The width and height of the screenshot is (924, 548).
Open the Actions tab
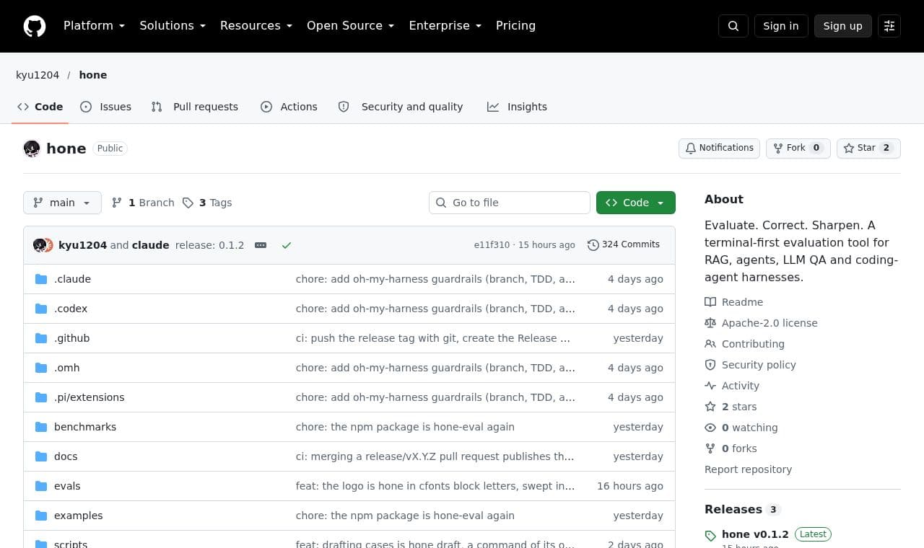pos(289,107)
